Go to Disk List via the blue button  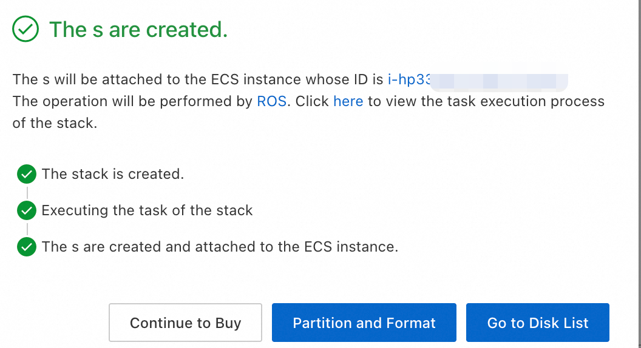[x=538, y=323]
